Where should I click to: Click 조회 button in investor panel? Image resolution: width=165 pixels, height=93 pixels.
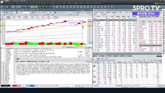tap(151, 60)
